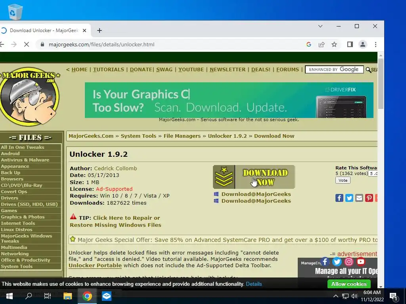Image resolution: width=406 pixels, height=304 pixels.
Task: Open the HOME menu link
Action: [x=79, y=70]
